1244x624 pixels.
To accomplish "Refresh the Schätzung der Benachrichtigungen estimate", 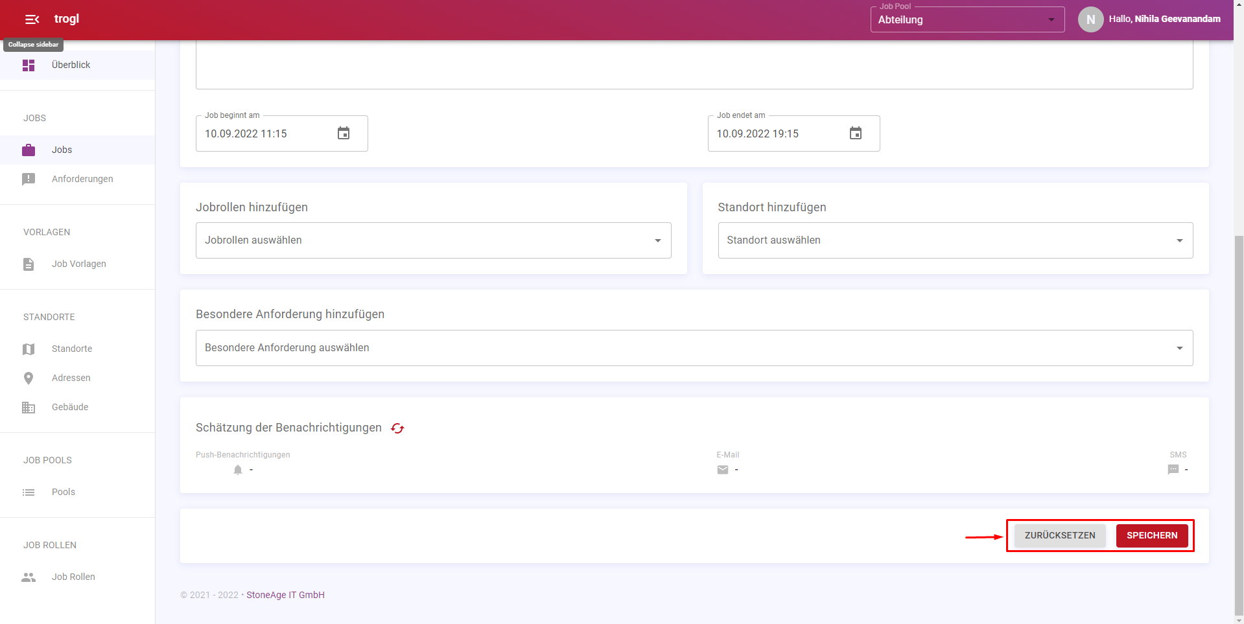I will pos(397,428).
